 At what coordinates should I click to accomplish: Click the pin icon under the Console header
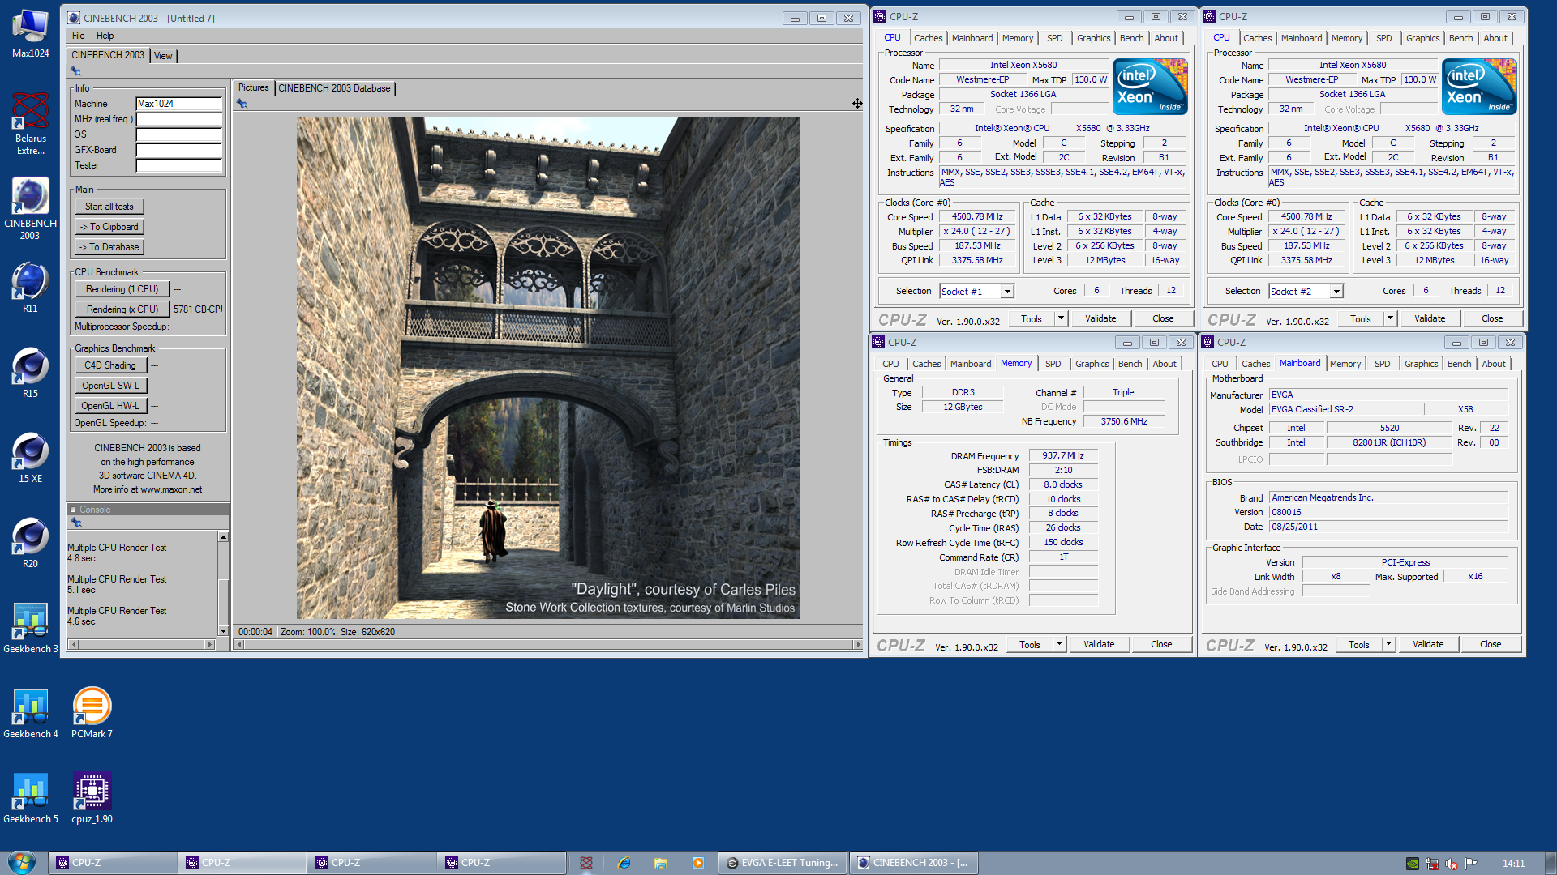pyautogui.click(x=76, y=523)
